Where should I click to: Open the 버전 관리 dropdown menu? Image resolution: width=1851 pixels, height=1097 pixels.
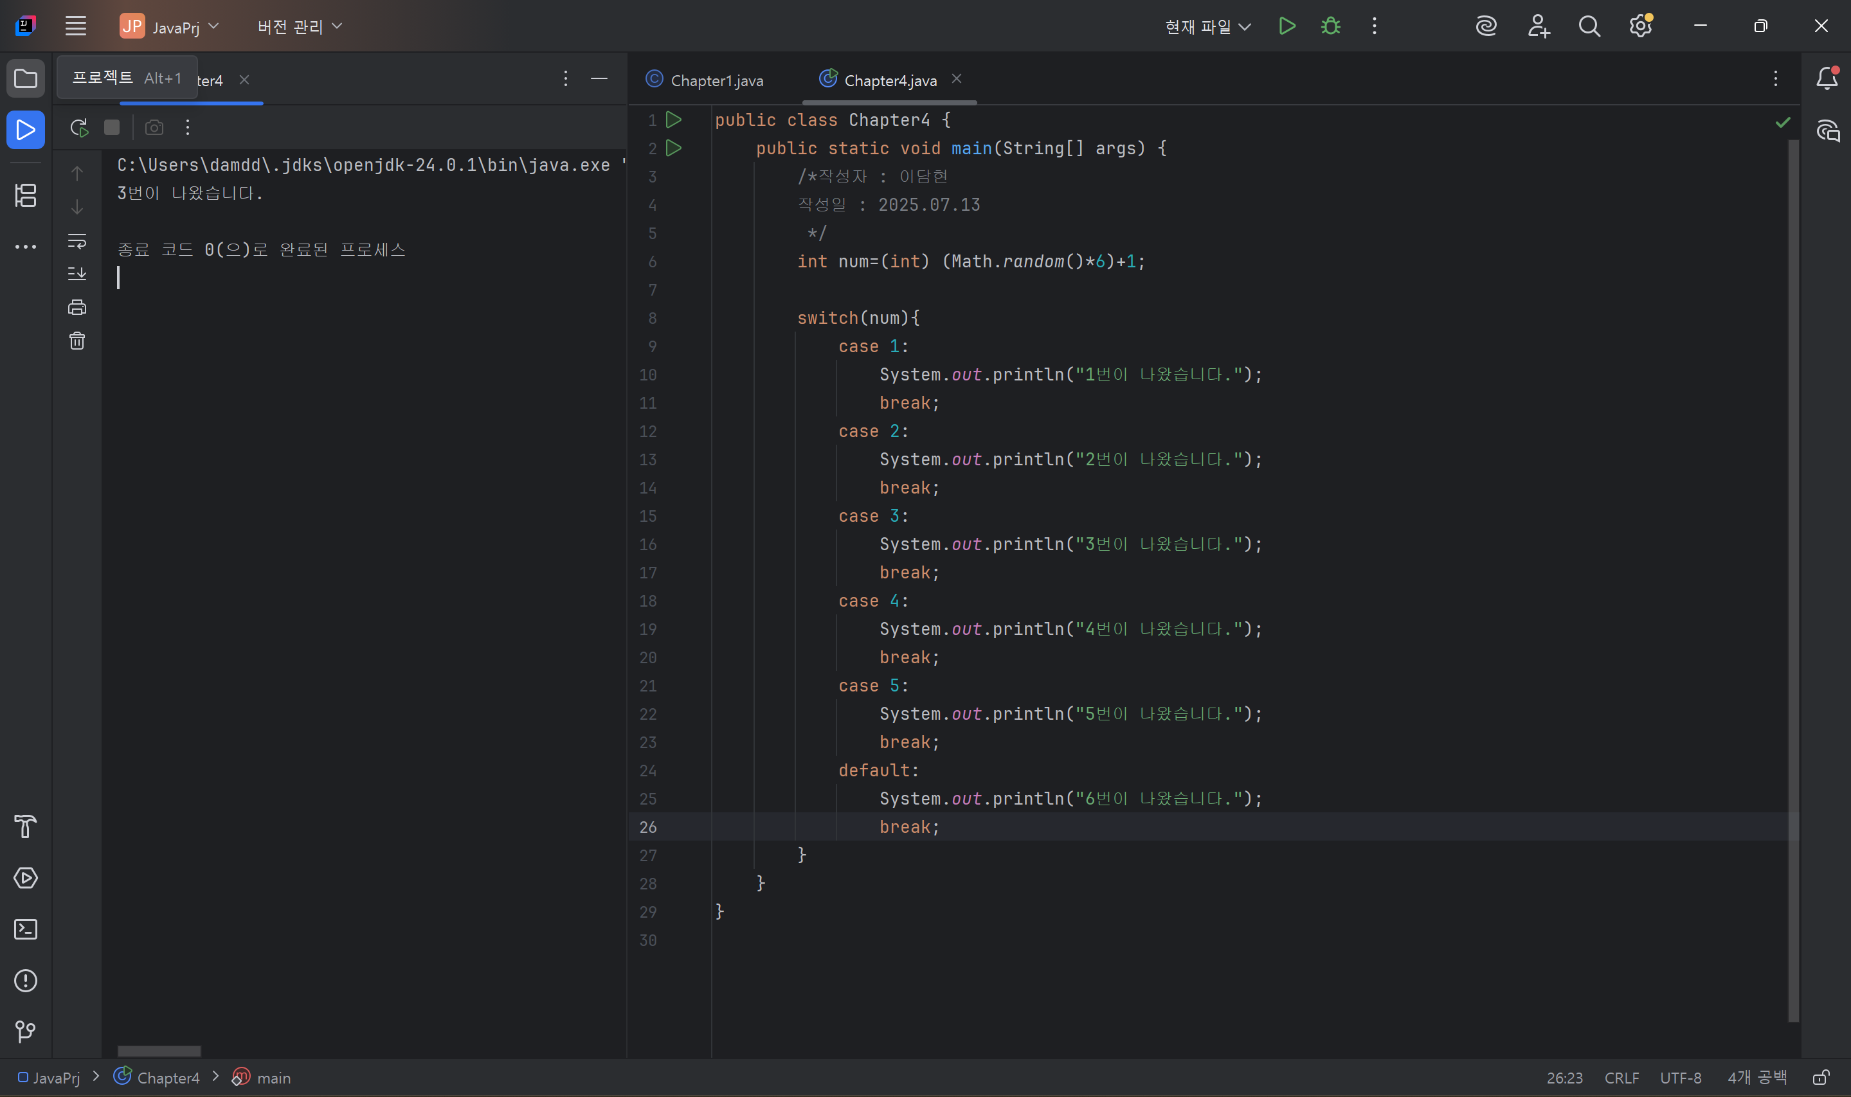pos(300,26)
